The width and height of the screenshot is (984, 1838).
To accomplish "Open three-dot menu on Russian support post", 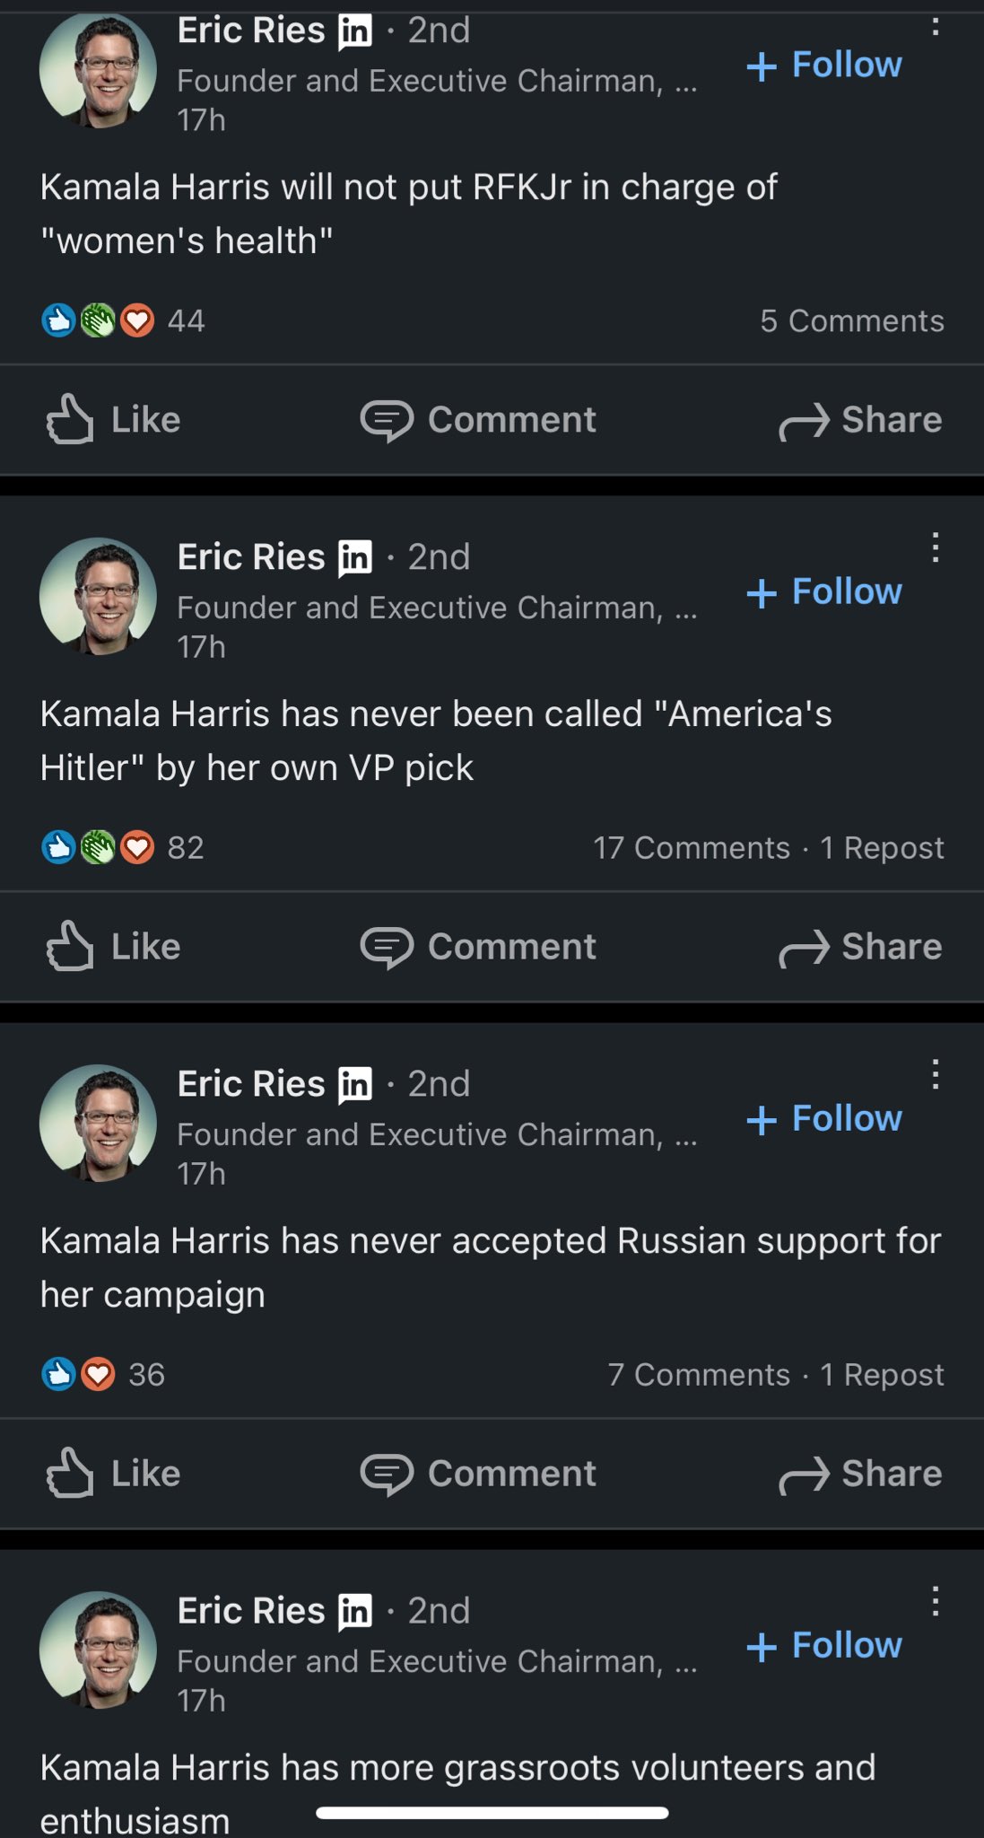I will 935,1074.
